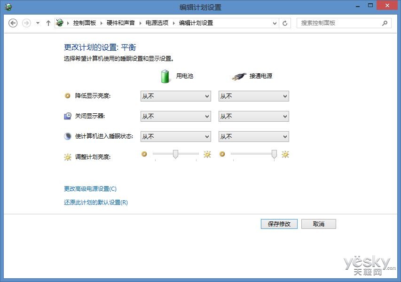Viewport: 401px width, 282px height.
Task: Click bright sun icon right of plugged-in slider
Action: click(285, 154)
